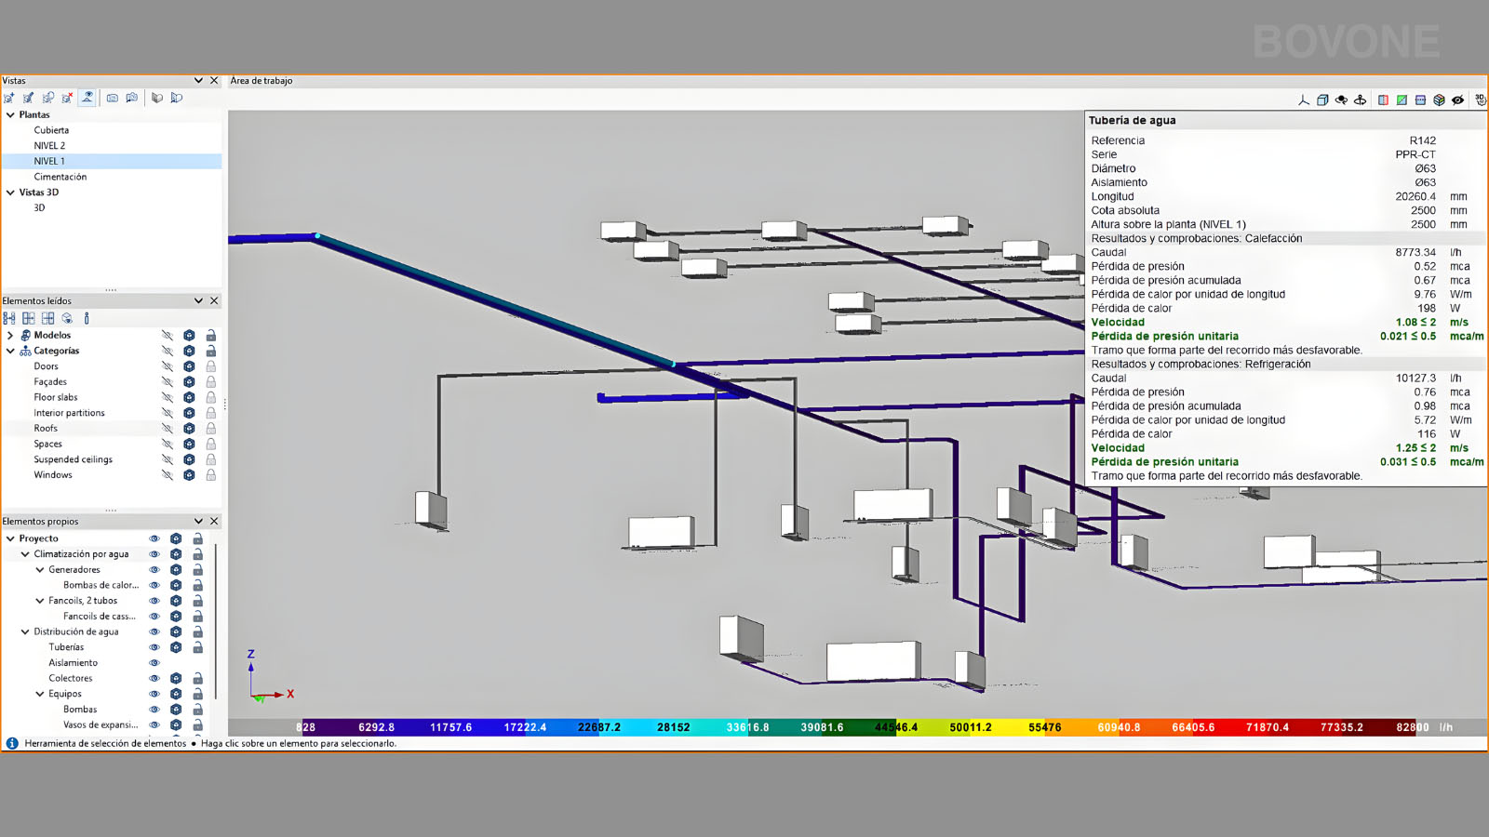Screen dimensions: 1489x837
Task: Select Bombas under Equipos
Action: pyautogui.click(x=80, y=710)
